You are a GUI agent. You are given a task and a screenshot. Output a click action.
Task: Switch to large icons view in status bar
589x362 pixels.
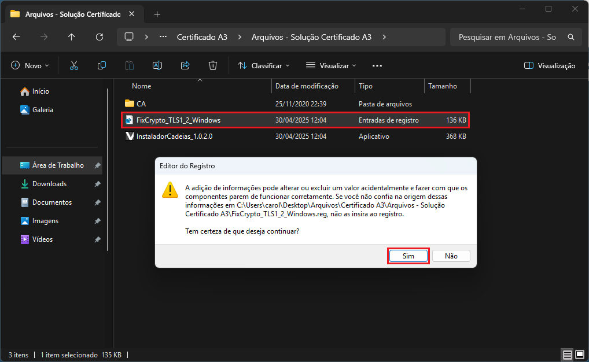(580, 354)
